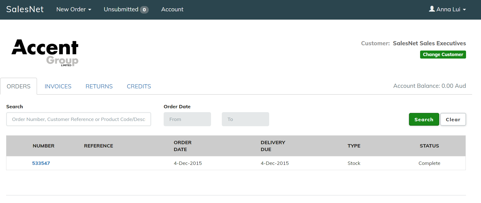Viewport: 481px width, 203px height.
Task: Open the New Order dropdown menu
Action: coord(74,9)
